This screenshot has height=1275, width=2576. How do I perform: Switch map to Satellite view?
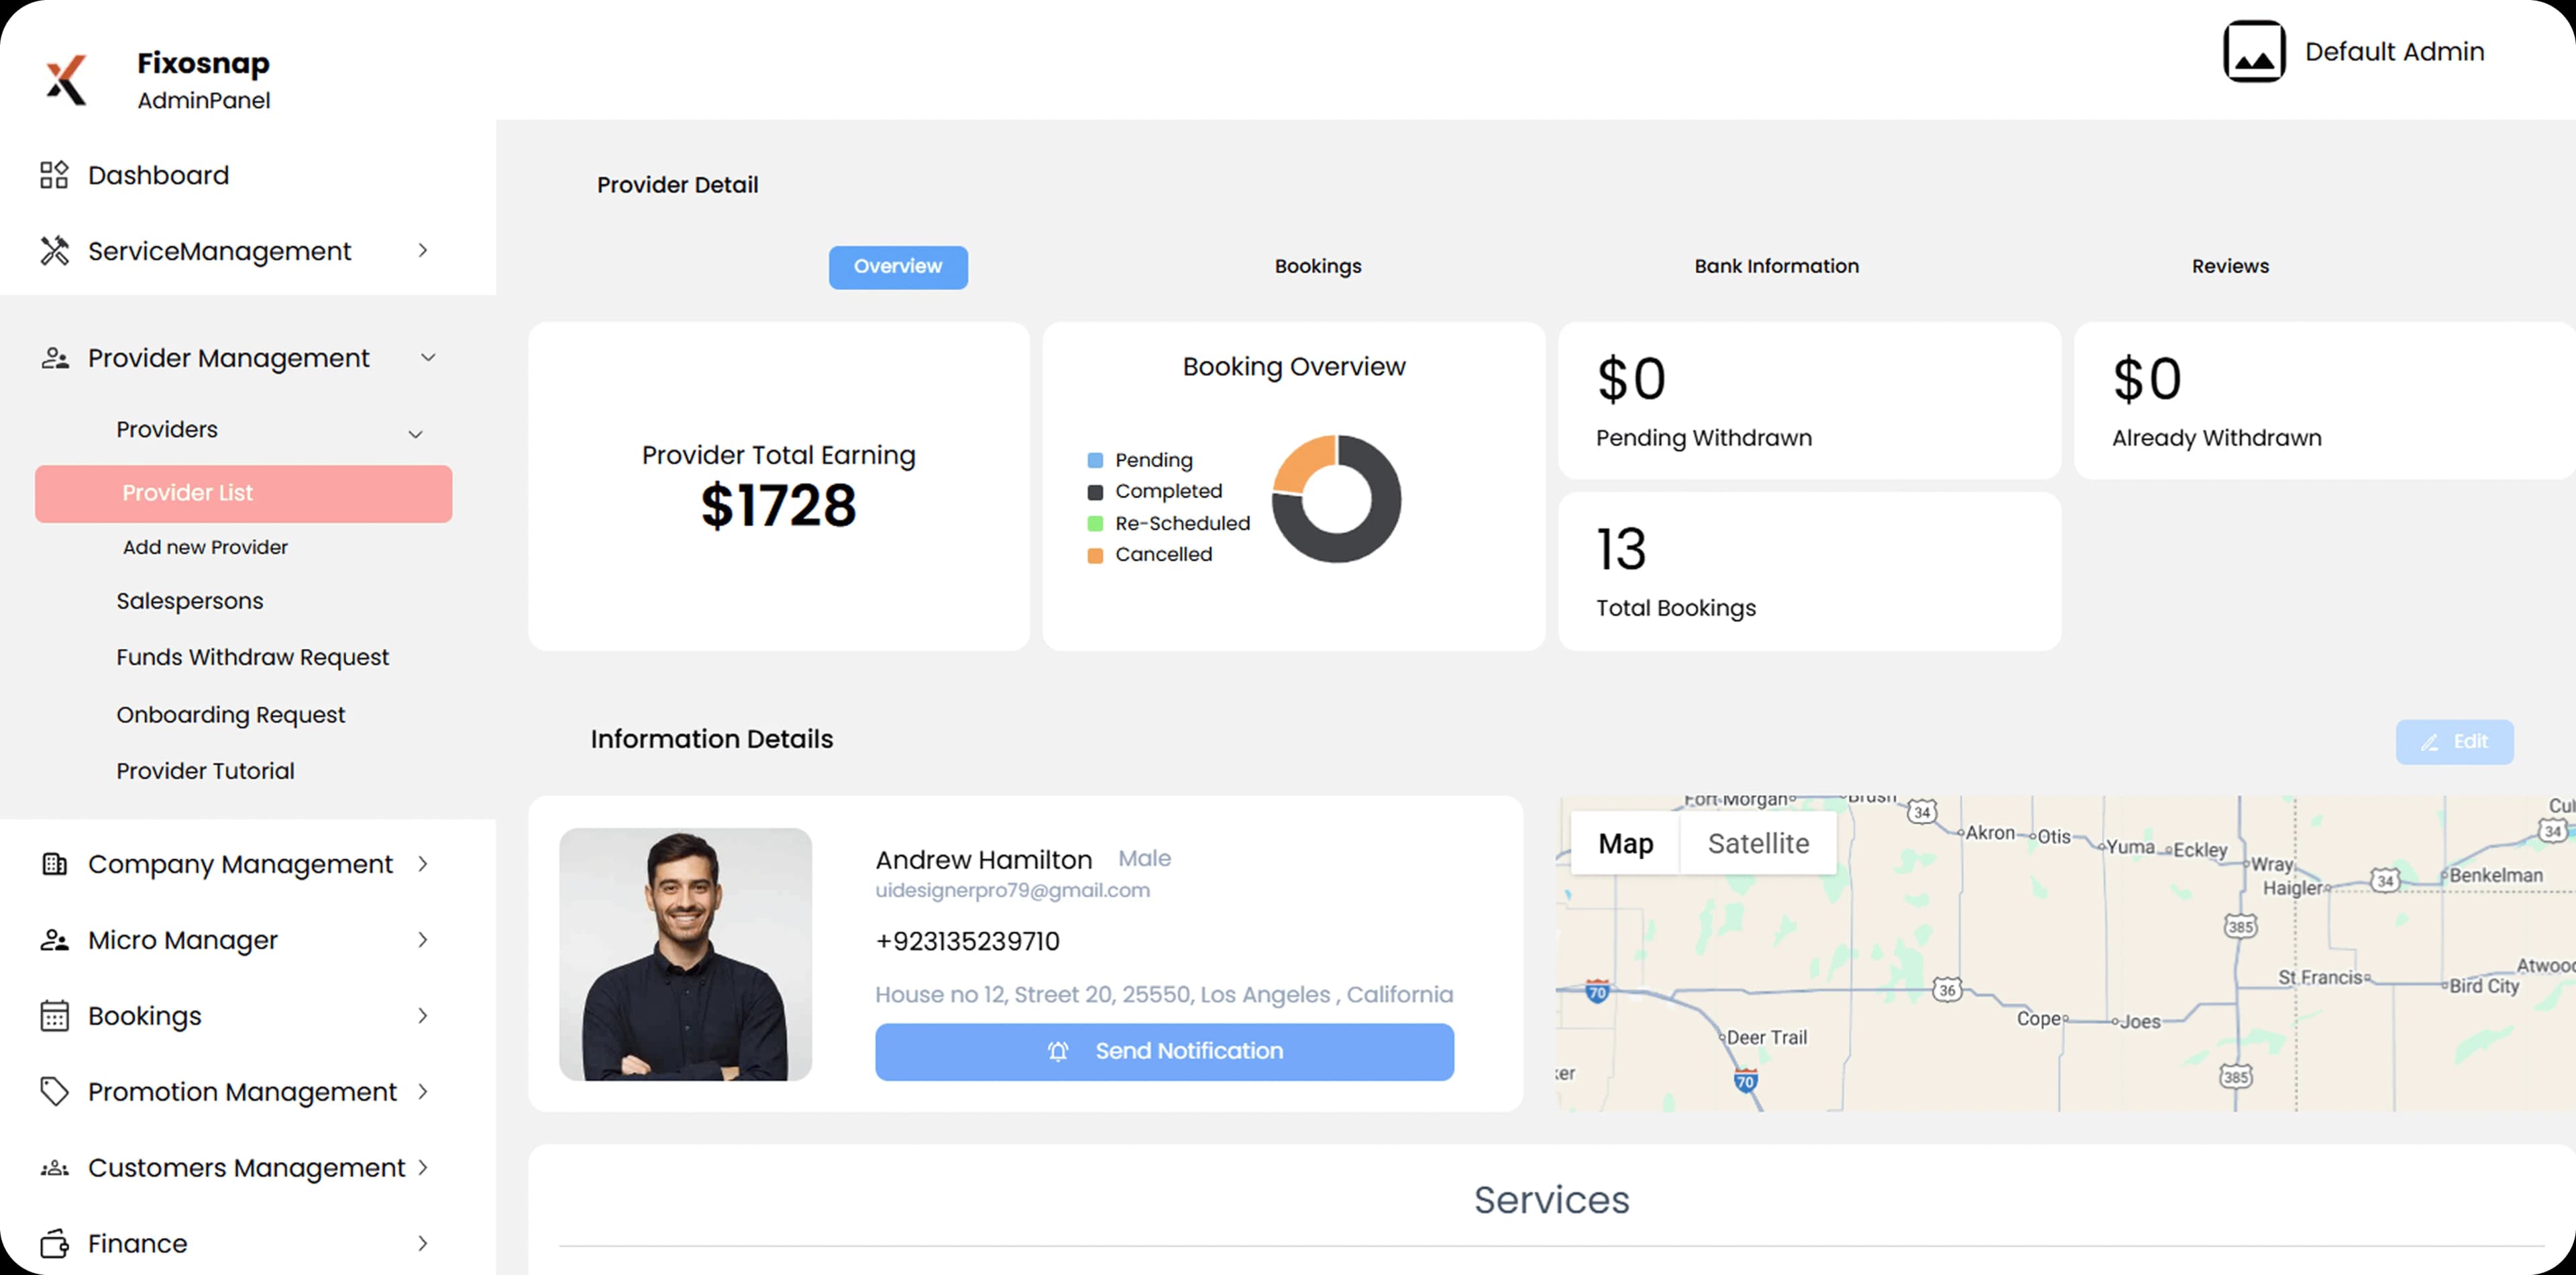click(x=1758, y=843)
